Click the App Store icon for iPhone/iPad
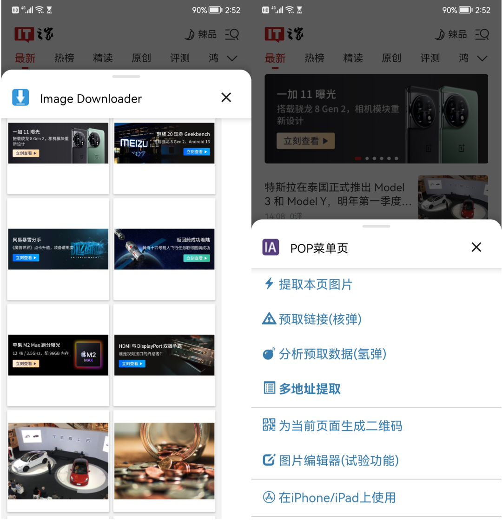 coord(269,497)
